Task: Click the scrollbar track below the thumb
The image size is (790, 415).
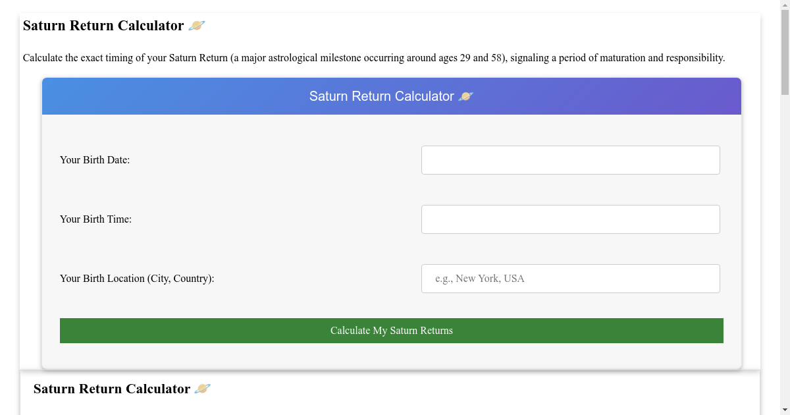Action: 785,263
